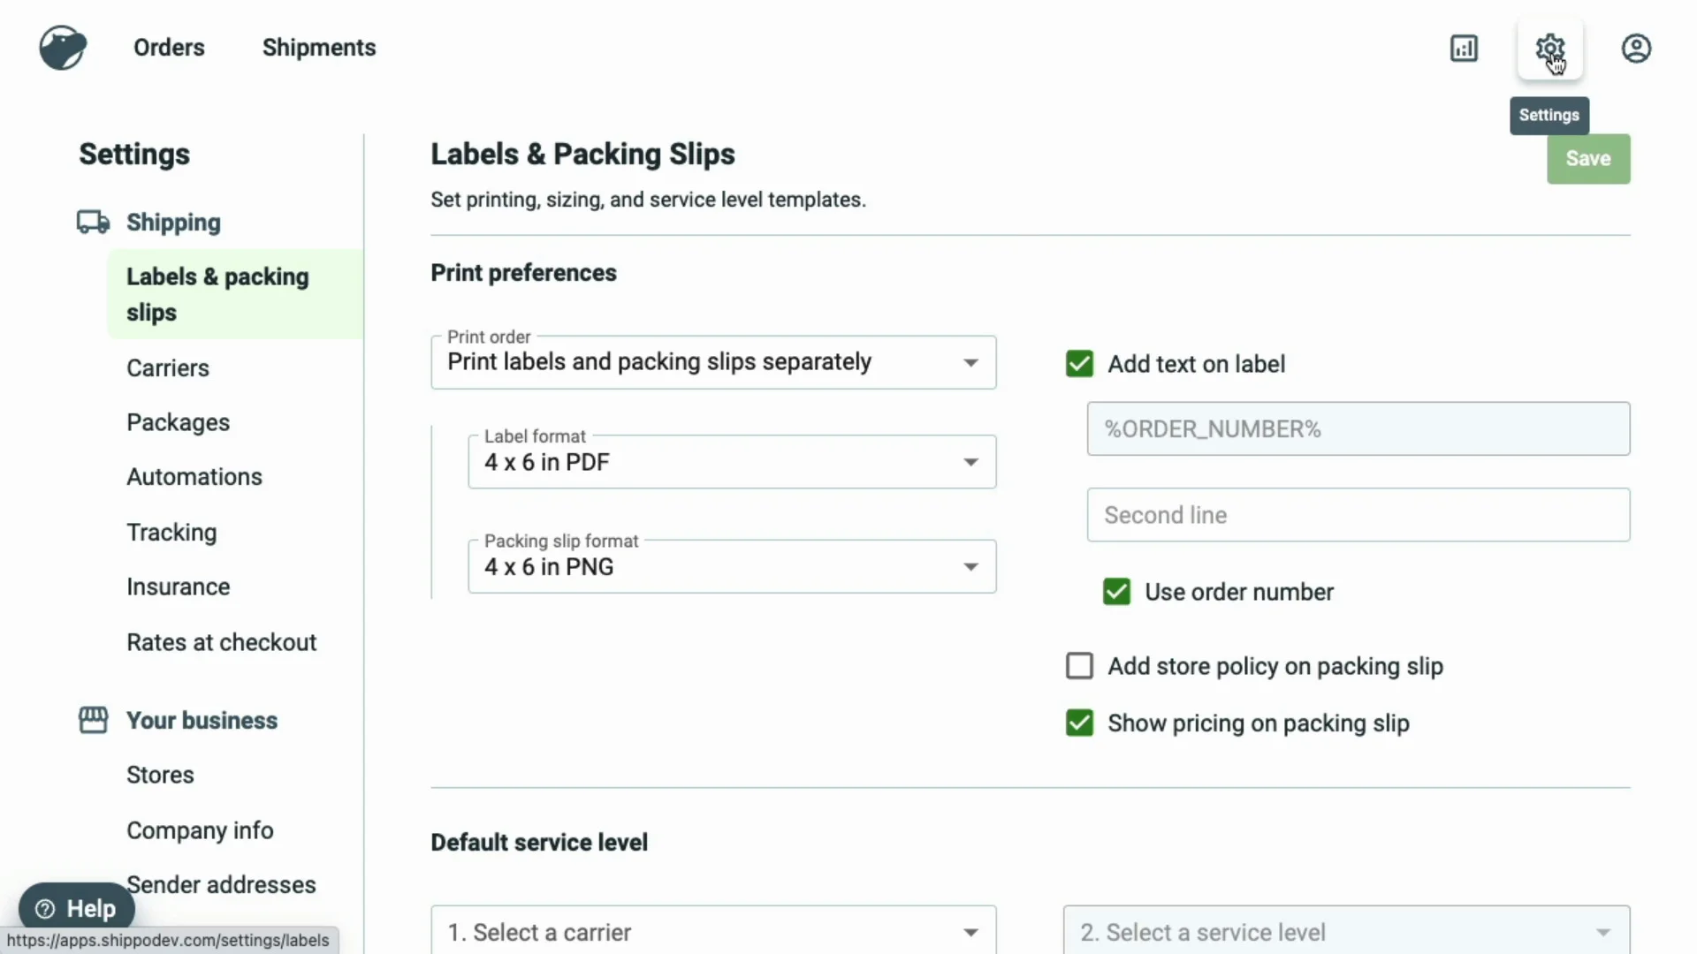Disable the Use order number checkbox
The width and height of the screenshot is (1697, 954).
[x=1116, y=592]
